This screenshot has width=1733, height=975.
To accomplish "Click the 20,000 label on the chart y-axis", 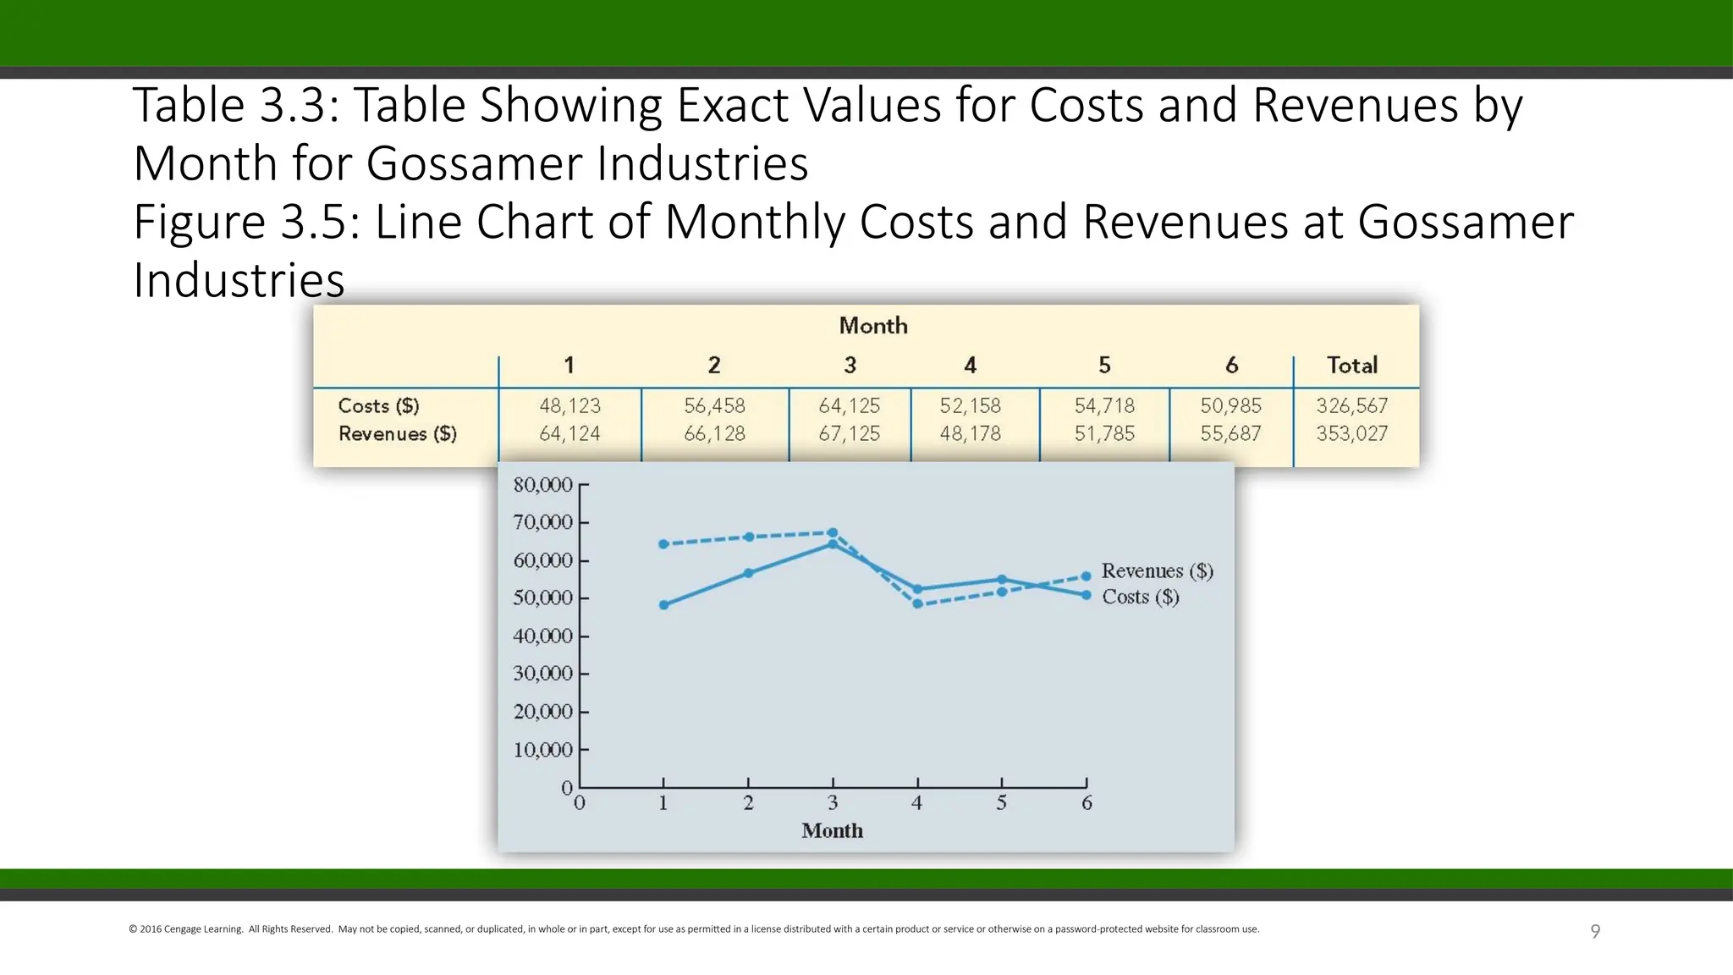I will pos(543,712).
